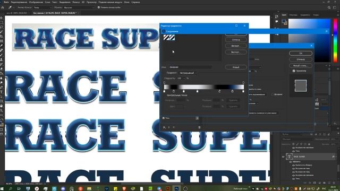This screenshot has height=191, width=340.
Task: Click the text layer filter icon in Layers panel
Action: (x=320, y=134)
